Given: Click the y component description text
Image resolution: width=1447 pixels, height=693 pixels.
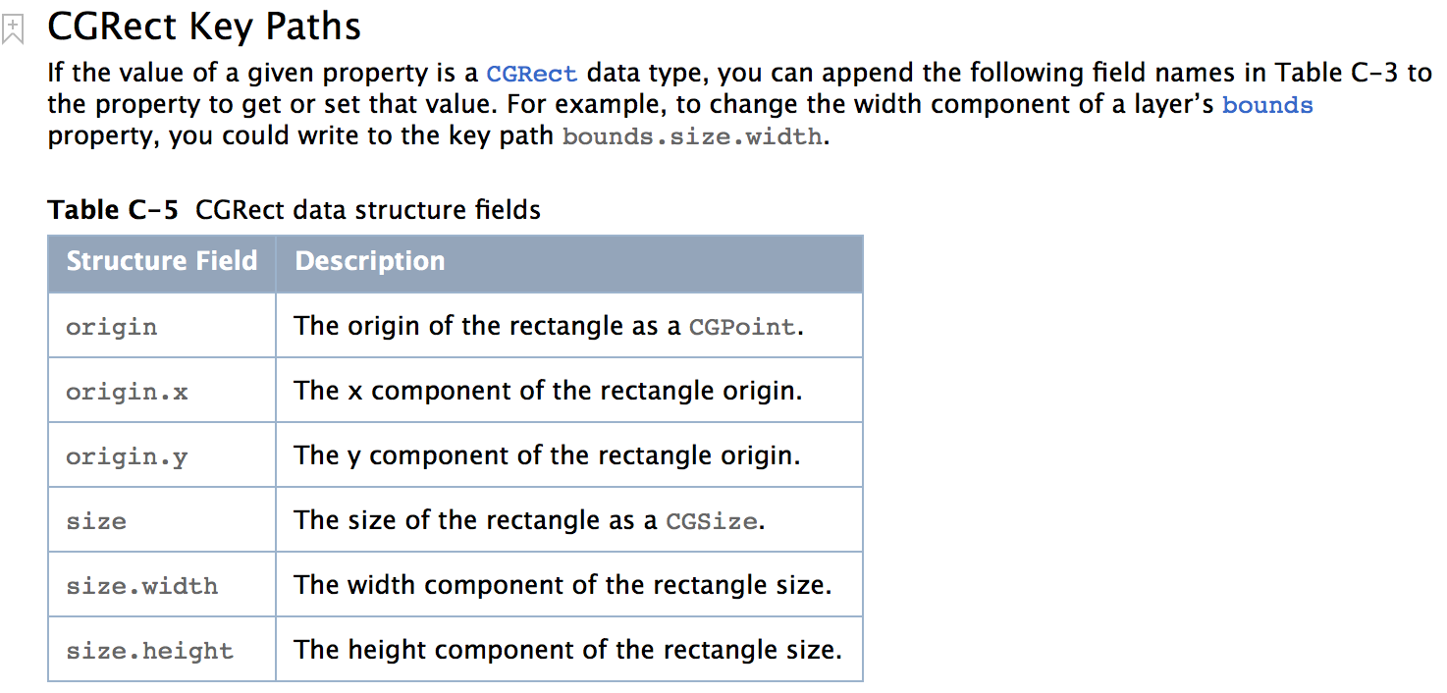Looking at the screenshot, I should pyautogui.click(x=547, y=455).
